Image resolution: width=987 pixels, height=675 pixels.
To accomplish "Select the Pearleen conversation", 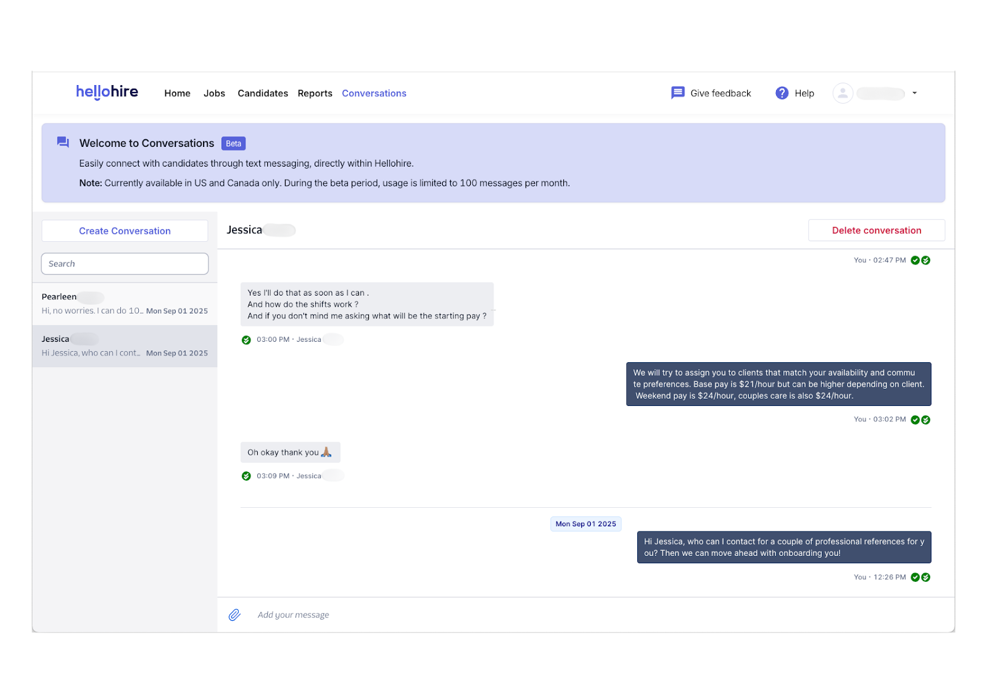I will click(125, 304).
